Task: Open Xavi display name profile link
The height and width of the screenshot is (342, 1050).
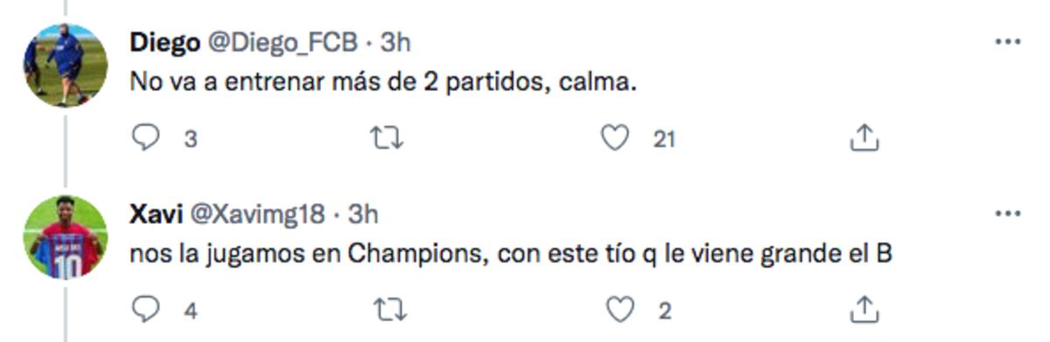Action: 156,213
